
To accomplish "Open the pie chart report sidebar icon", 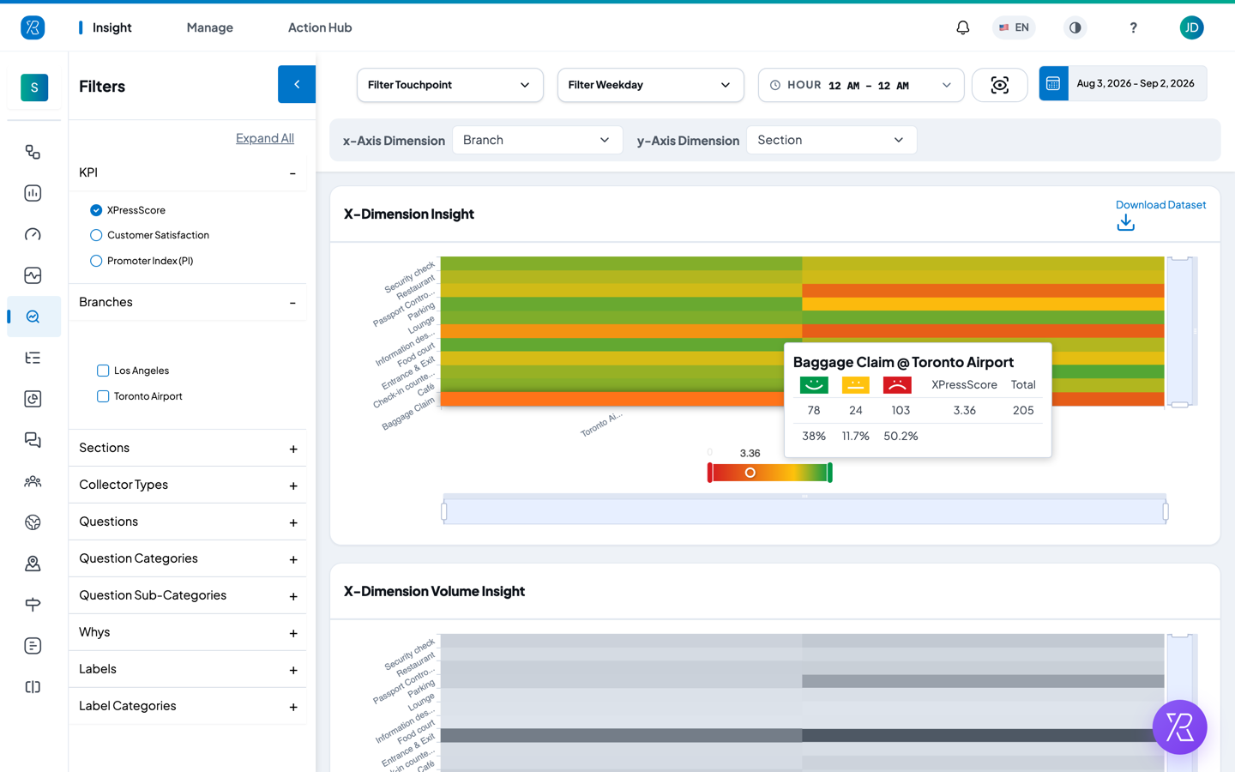I will coord(33,399).
